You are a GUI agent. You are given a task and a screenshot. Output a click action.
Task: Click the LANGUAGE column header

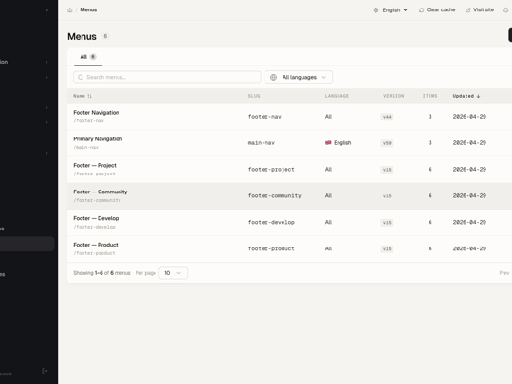click(337, 96)
